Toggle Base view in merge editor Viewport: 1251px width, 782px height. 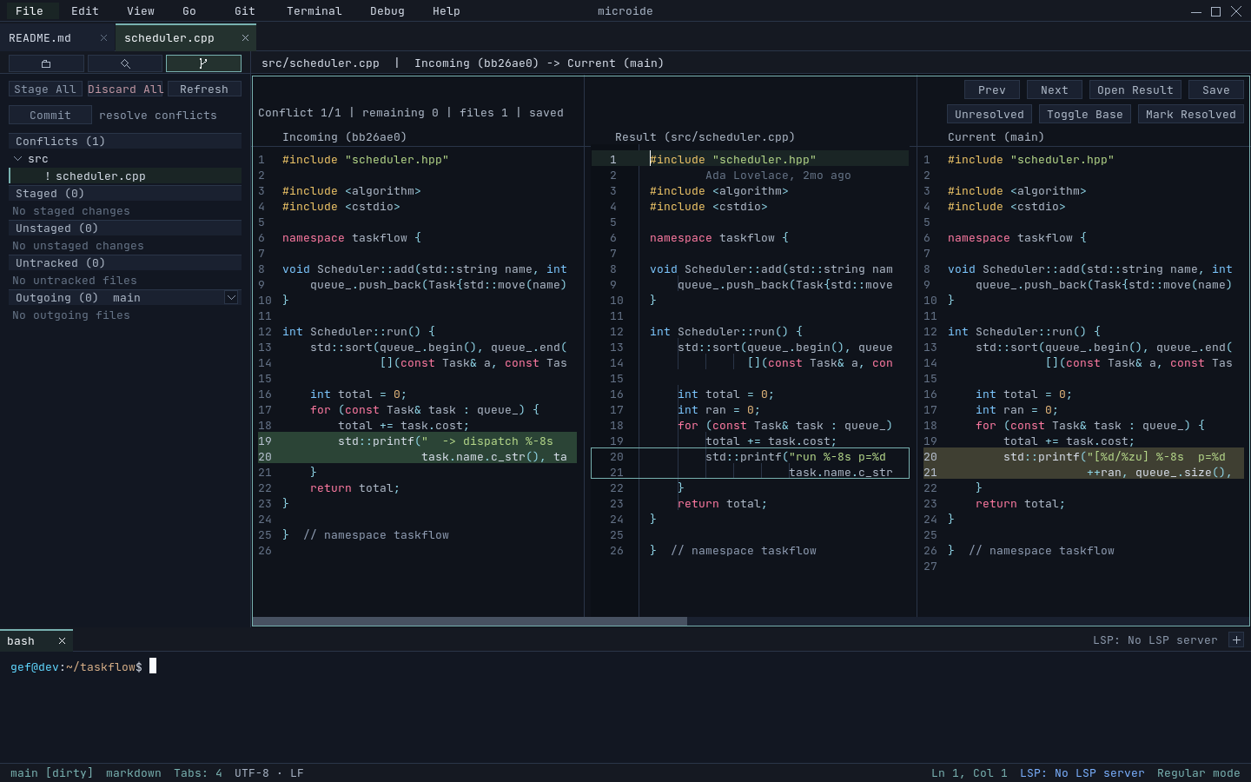coord(1085,115)
